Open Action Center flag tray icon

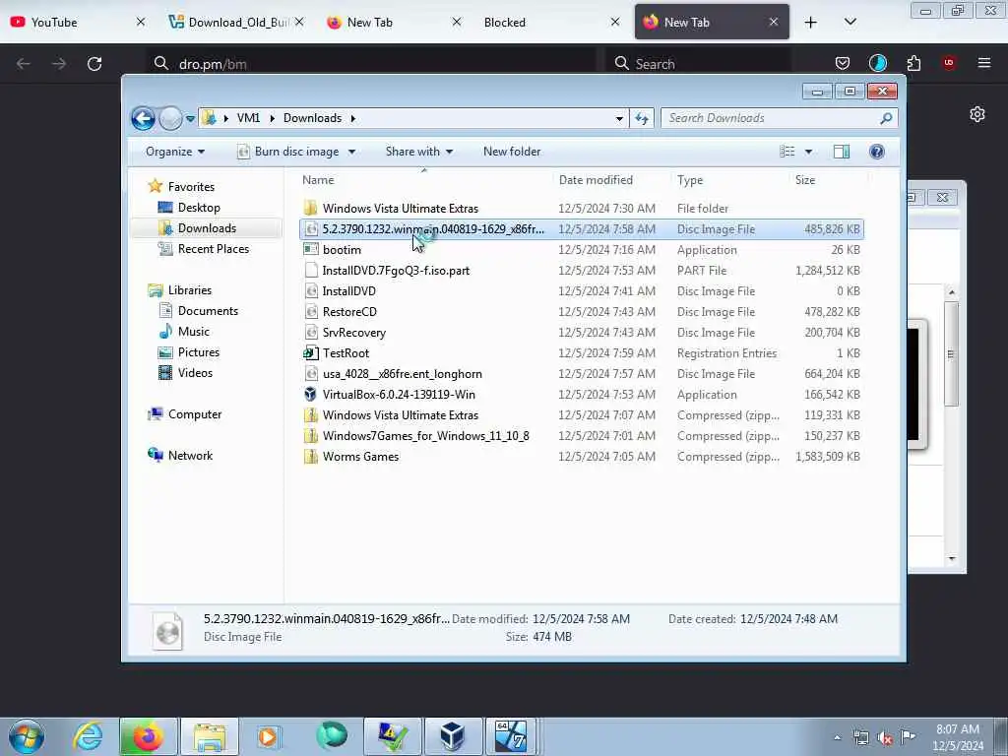(908, 736)
